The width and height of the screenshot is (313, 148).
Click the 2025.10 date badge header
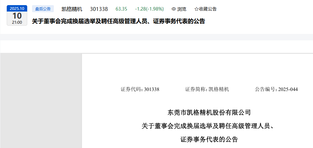point(17,9)
